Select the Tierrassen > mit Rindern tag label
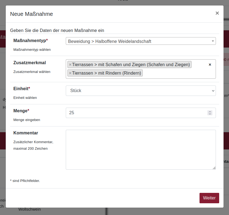The height and width of the screenshot is (215, 229). pyautogui.click(x=106, y=73)
